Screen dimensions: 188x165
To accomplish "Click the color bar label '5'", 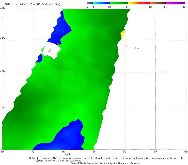I will (93, 7).
